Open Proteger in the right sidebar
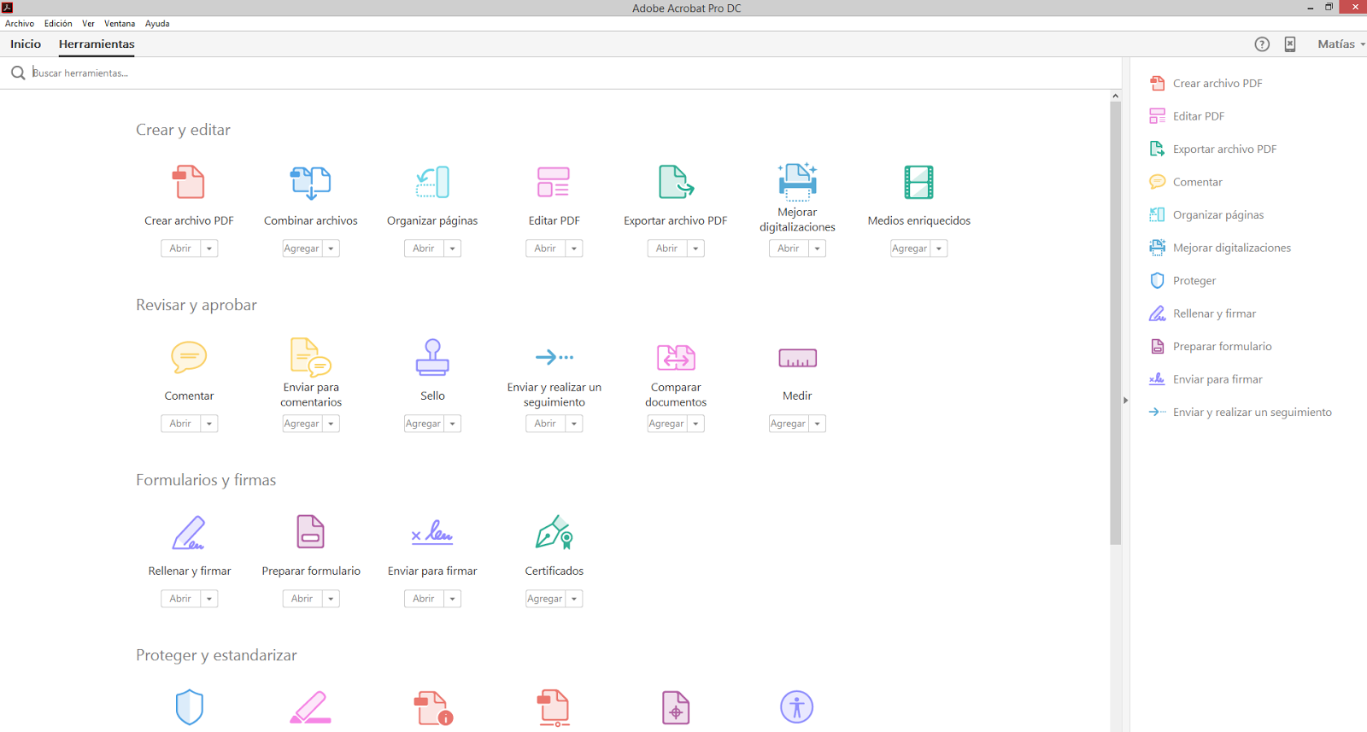 [x=1182, y=280]
